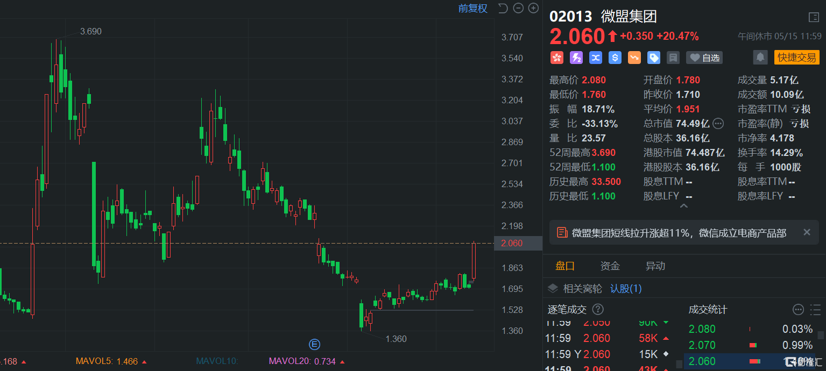Select the 2.070 row in 成交统计

pos(751,345)
